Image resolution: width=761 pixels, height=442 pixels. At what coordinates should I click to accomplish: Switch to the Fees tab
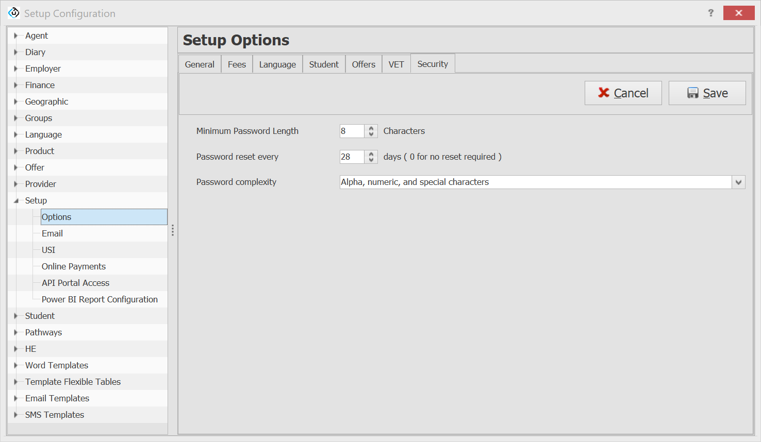coord(237,64)
